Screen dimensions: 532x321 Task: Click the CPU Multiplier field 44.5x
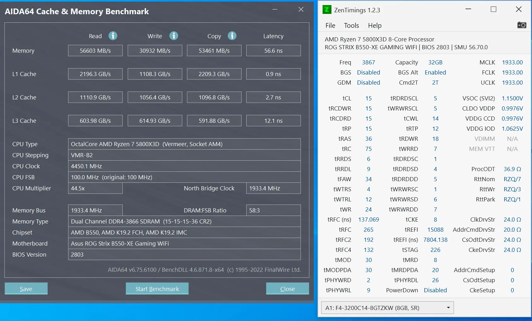95,188
